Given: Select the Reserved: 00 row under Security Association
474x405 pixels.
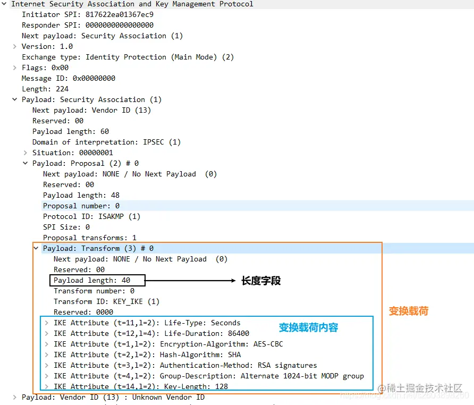Looking at the screenshot, I should pos(58,121).
